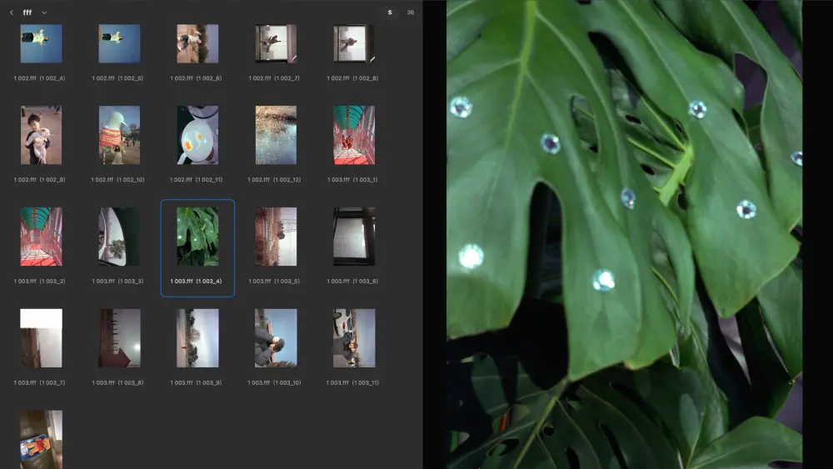Click file name 1 003.fff (1 003_8)
833x469 pixels.
[117, 382]
